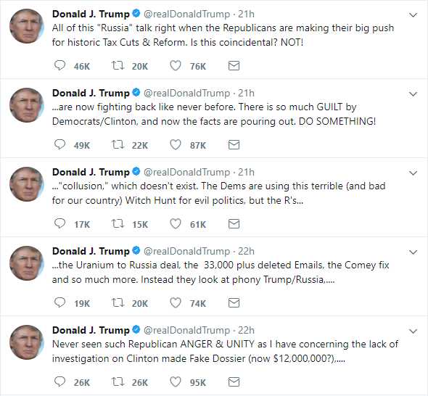
Task: Click the Donald J. Trump name on the 'collusion' tweet
Action: click(x=91, y=172)
